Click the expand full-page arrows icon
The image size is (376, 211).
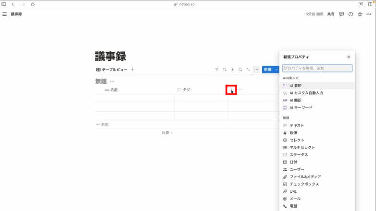[248, 70]
